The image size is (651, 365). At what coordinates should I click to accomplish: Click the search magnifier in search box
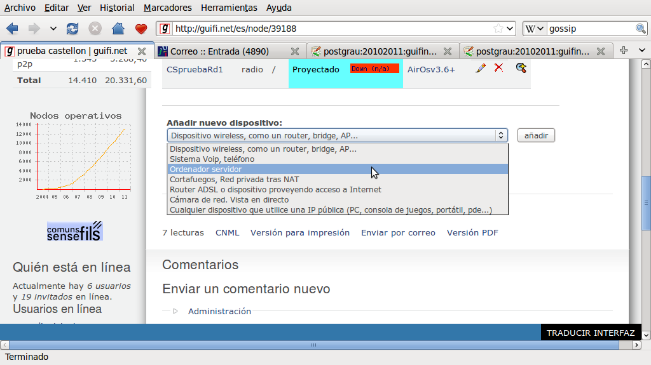click(x=641, y=29)
